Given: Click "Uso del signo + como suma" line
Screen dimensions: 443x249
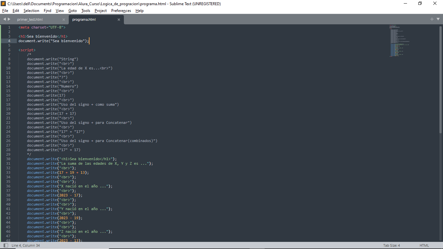Looking at the screenshot, I should [73, 104].
